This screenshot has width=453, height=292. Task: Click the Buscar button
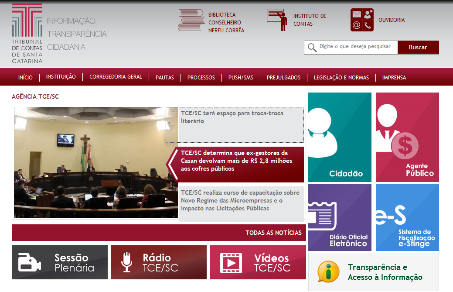[x=418, y=48]
